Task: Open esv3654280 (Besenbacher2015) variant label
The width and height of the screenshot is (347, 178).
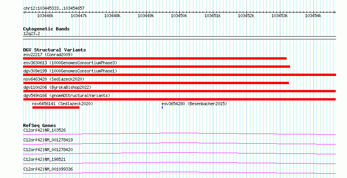Action: pos(194,104)
